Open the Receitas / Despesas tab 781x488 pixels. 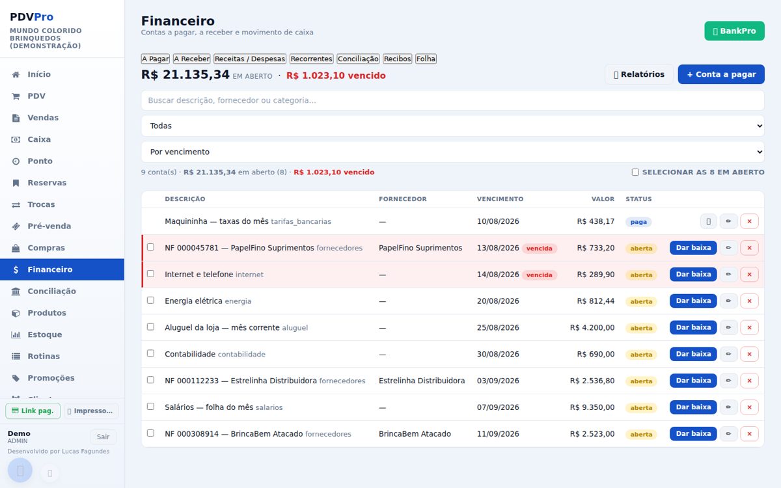(x=251, y=59)
